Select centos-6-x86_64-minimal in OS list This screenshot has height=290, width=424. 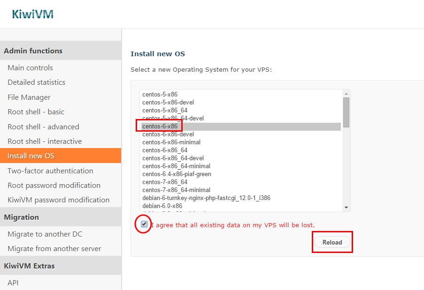click(241, 166)
